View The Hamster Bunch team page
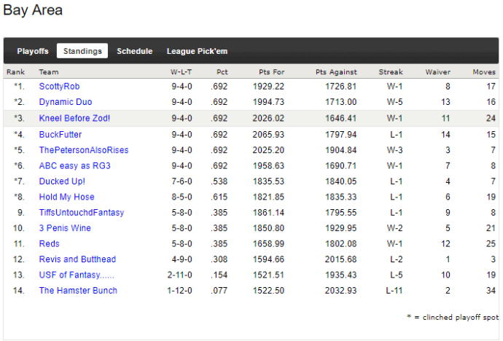 coord(78,291)
